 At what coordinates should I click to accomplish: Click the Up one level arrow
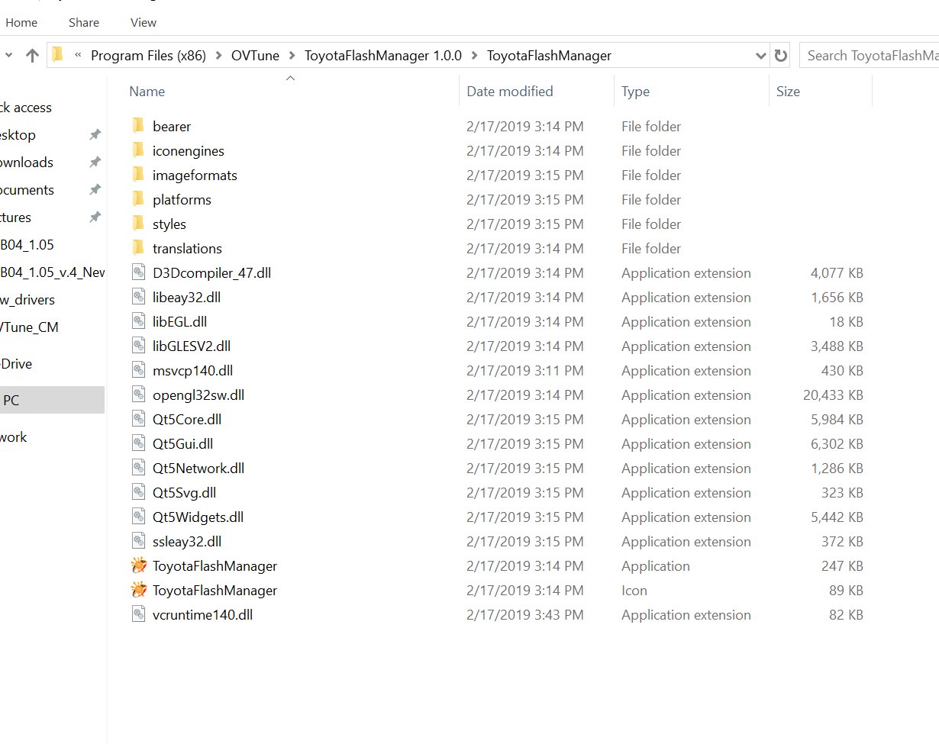32,55
